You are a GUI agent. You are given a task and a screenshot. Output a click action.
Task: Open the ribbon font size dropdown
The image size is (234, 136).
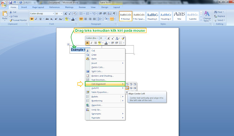coord(61,13)
